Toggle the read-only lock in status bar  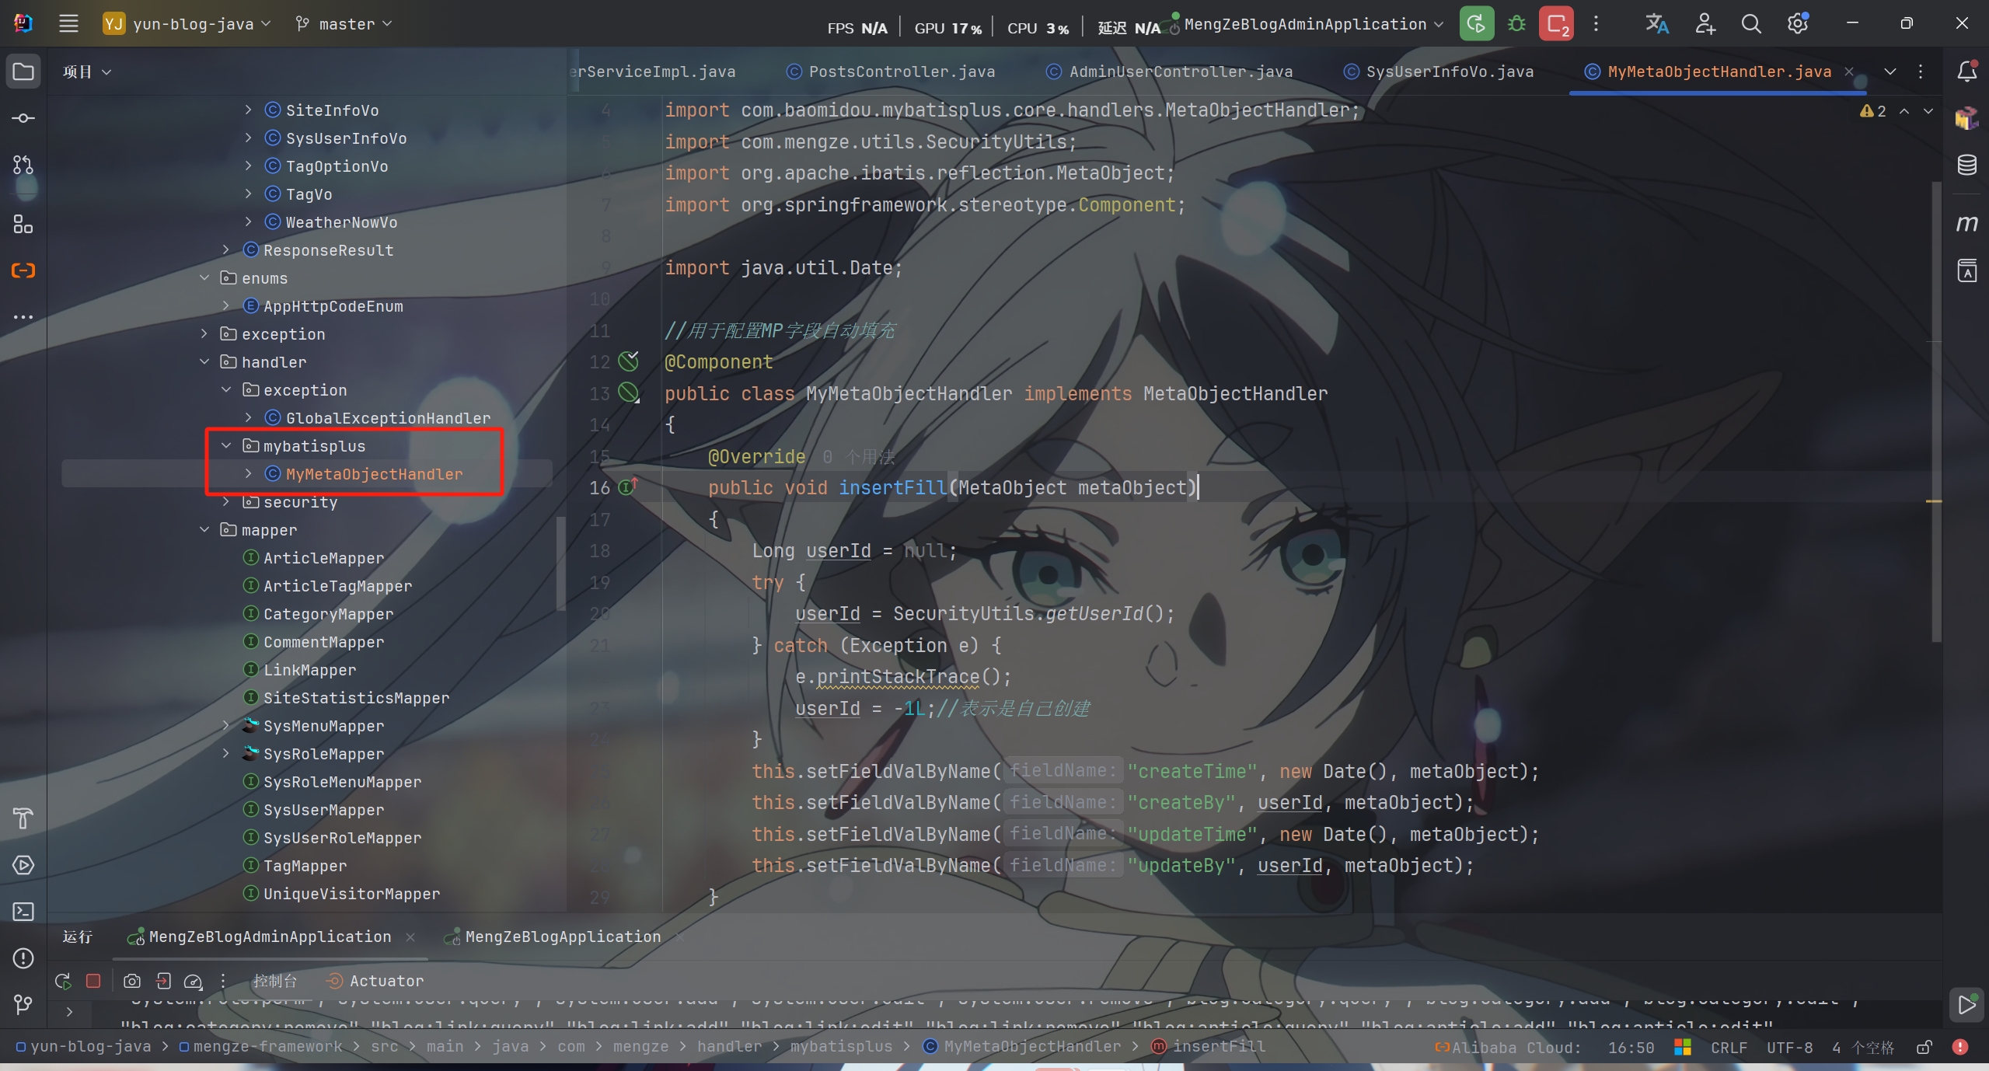click(x=1924, y=1047)
